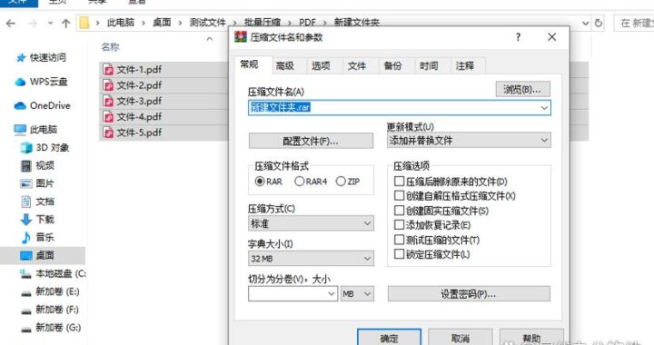The height and width of the screenshot is (345, 654).
Task: Click the split volume size field
Action: [x=292, y=294]
